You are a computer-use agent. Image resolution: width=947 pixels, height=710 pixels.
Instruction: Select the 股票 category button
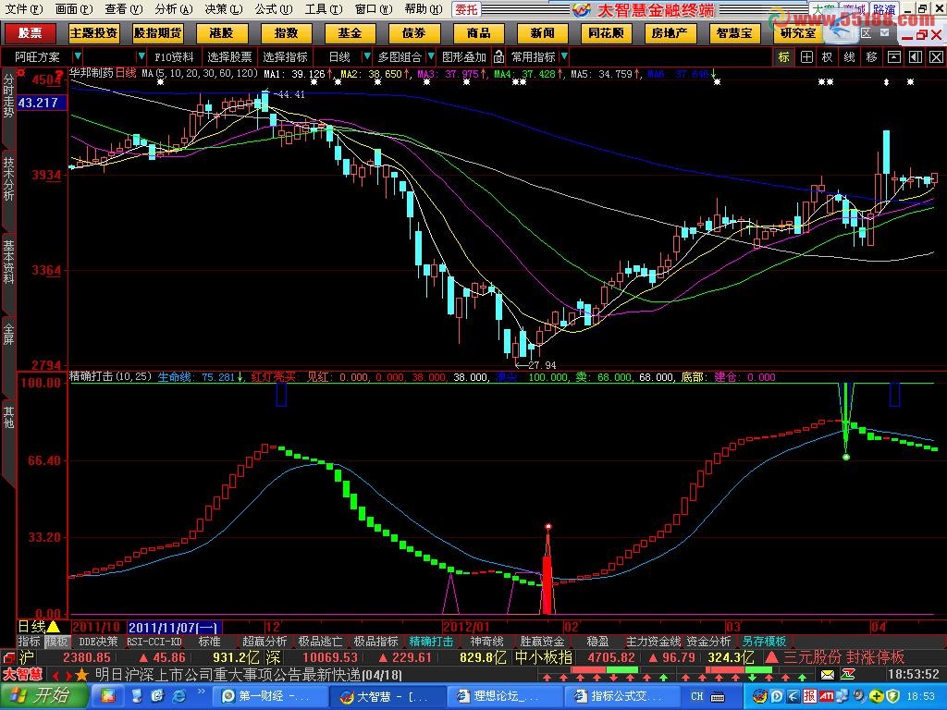point(30,33)
